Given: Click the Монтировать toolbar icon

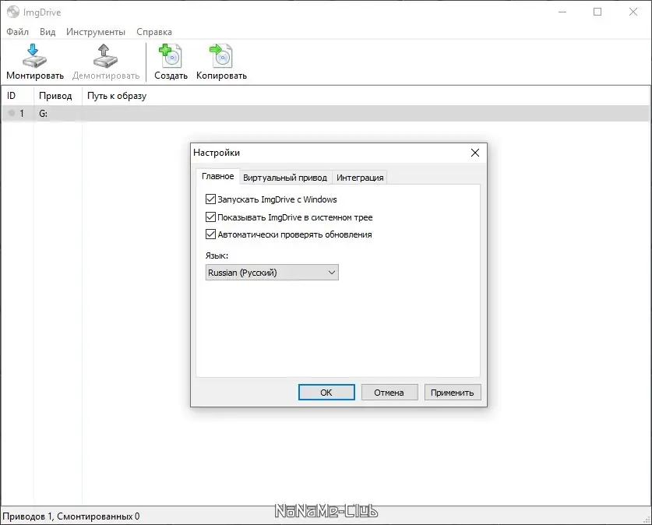Looking at the screenshot, I should [34, 56].
